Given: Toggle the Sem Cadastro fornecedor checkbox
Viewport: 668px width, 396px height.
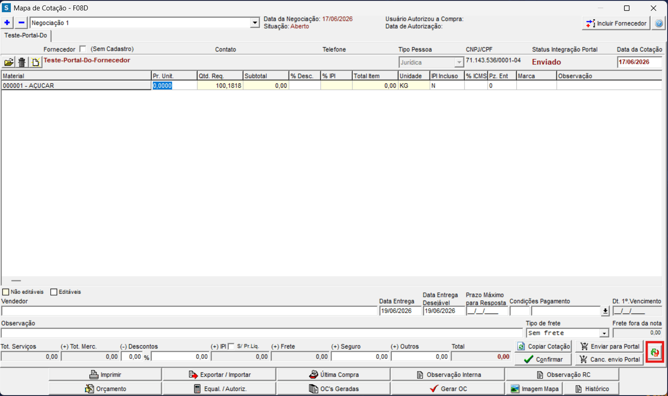Looking at the screenshot, I should pyautogui.click(x=82, y=49).
